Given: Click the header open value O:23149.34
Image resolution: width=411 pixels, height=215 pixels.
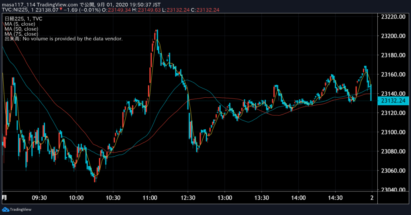Looking at the screenshot, I should click(x=116, y=10).
